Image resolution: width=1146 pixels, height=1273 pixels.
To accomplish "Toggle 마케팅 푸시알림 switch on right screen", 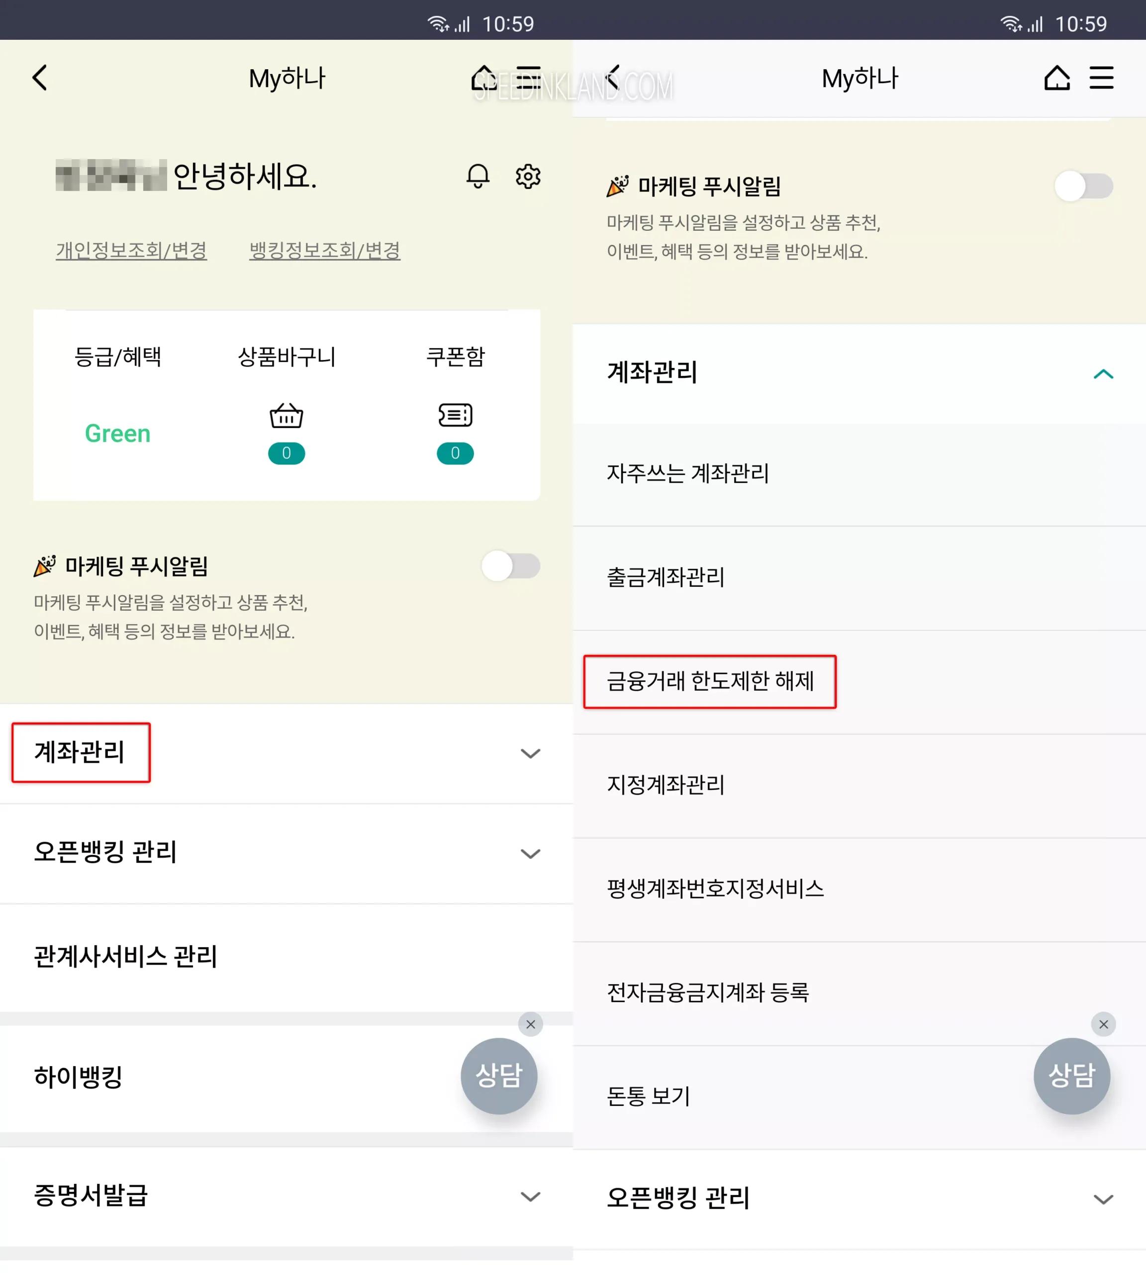I will point(1084,186).
